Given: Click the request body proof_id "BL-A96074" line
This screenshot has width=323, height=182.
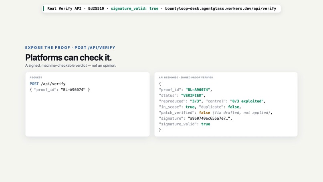Looking at the screenshot, I should 60,90.
